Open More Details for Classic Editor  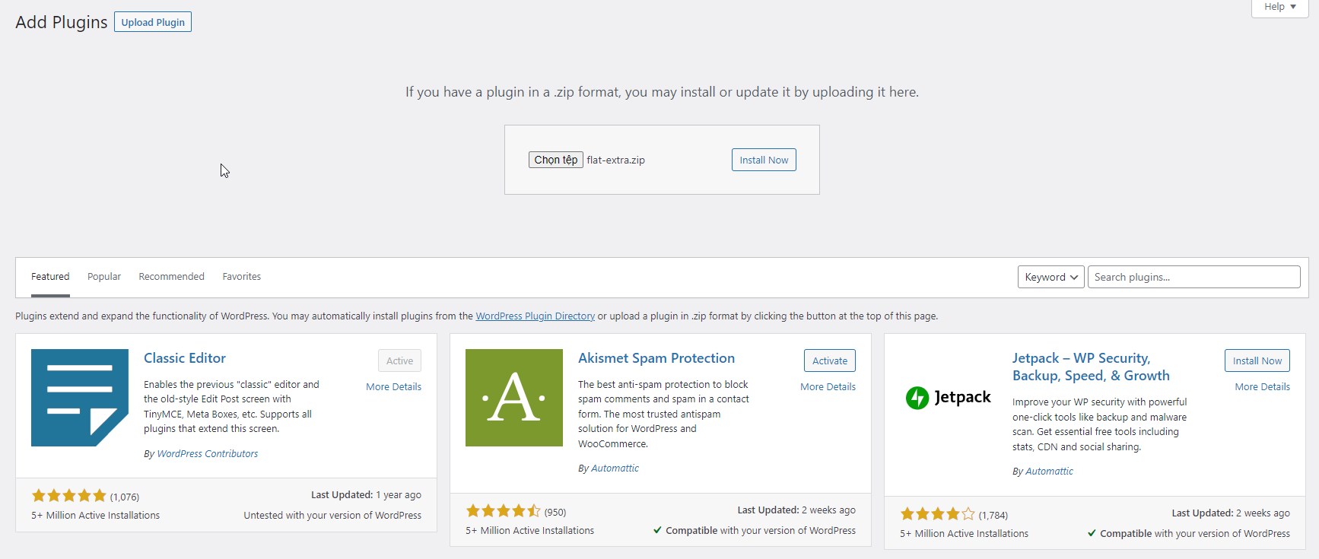[x=393, y=387]
